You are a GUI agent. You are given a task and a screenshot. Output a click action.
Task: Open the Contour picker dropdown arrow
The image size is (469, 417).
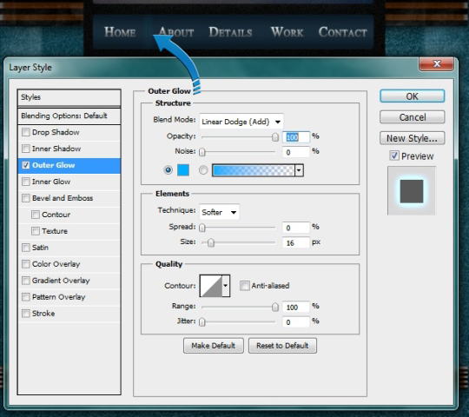(226, 286)
